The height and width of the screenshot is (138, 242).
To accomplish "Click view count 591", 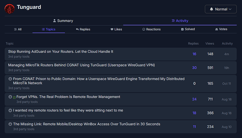I will [x=210, y=68].
